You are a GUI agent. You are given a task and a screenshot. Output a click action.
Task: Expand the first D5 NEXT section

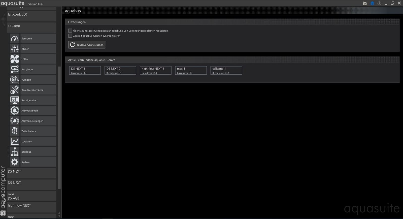point(31,173)
